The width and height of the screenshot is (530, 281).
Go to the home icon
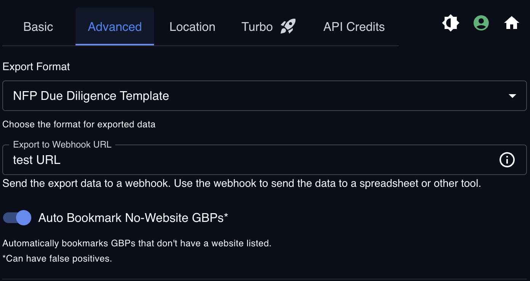[512, 23]
